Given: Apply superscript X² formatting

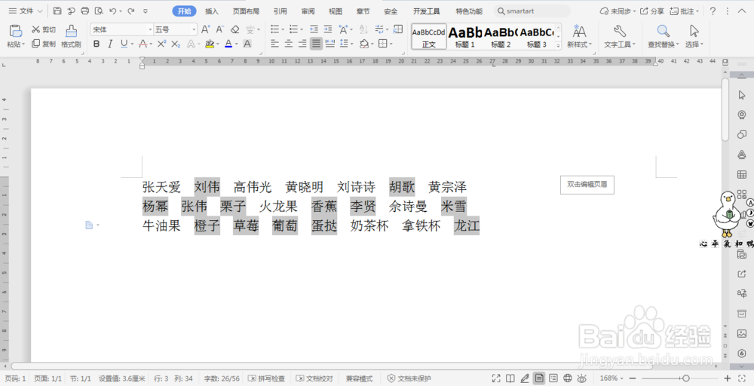Looking at the screenshot, I should click(161, 44).
